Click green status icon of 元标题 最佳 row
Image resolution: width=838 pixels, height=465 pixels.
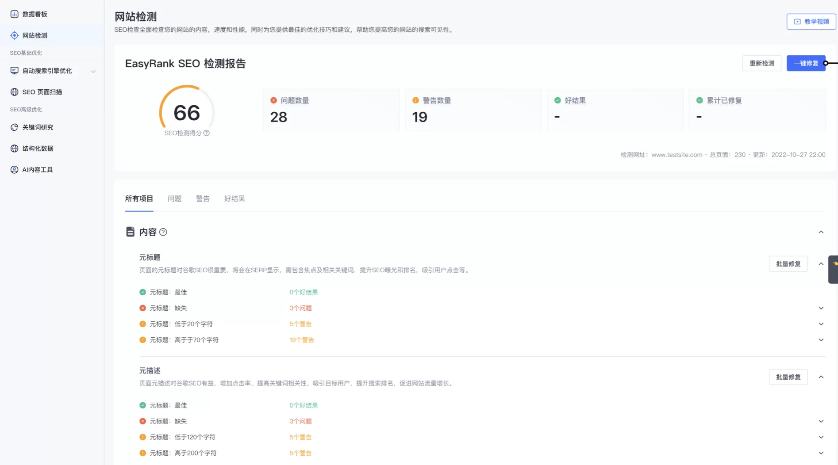pyautogui.click(x=142, y=292)
